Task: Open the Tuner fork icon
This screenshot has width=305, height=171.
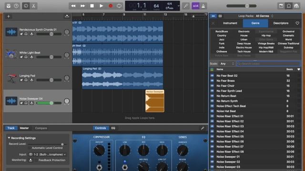Action: coord(186,6)
